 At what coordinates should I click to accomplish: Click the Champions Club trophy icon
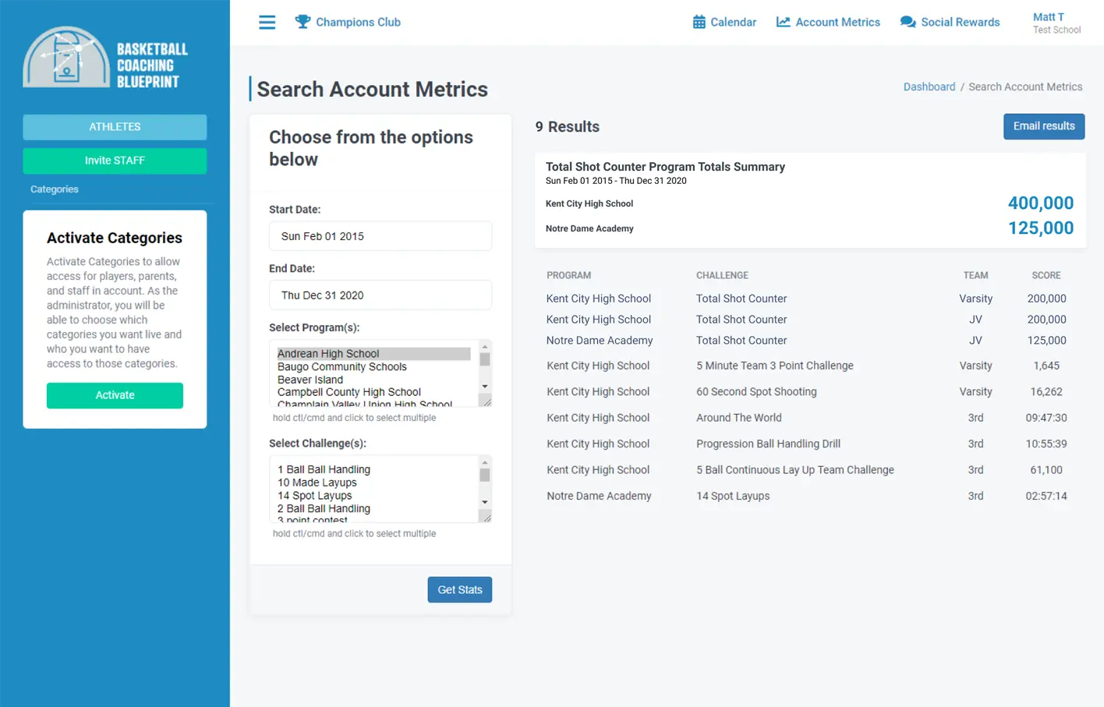[x=303, y=22]
